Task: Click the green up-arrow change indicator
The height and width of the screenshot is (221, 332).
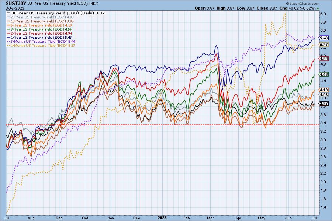Action: tap(318, 8)
